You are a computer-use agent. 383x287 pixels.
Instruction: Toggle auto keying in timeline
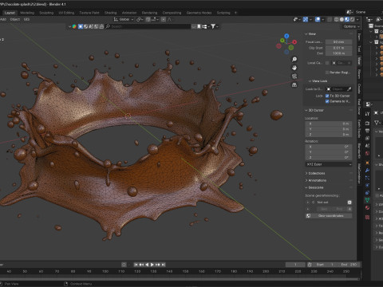(124, 265)
